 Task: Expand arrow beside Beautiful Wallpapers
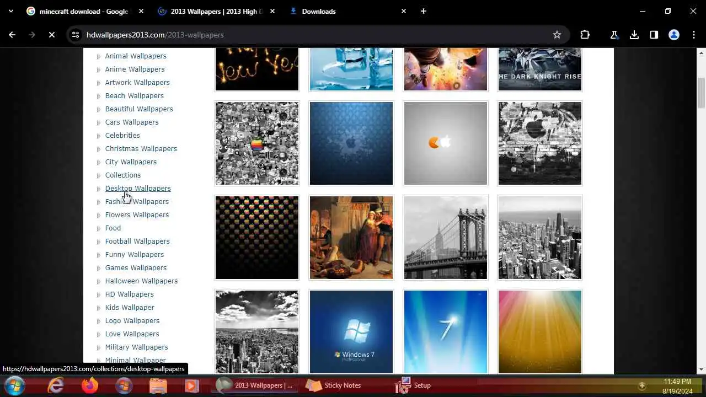[x=99, y=109]
